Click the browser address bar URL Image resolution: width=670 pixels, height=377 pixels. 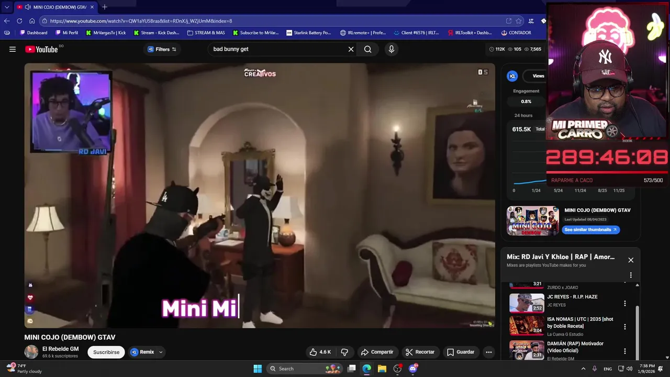(141, 21)
